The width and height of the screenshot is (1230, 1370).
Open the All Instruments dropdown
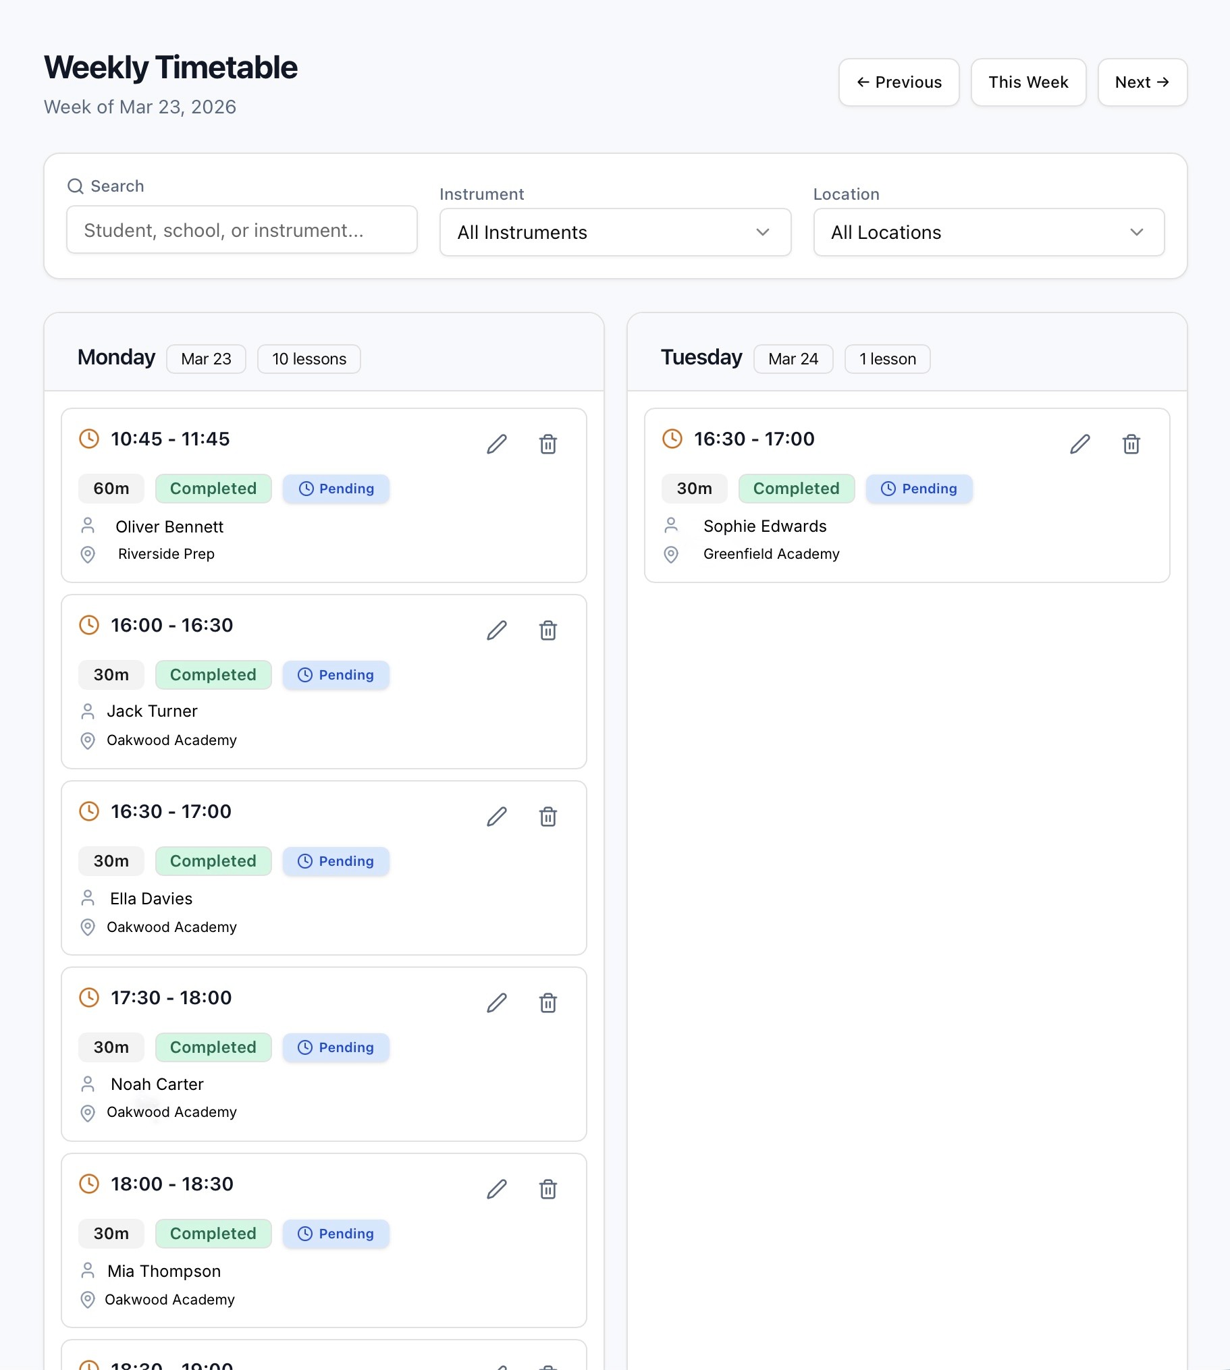[615, 232]
